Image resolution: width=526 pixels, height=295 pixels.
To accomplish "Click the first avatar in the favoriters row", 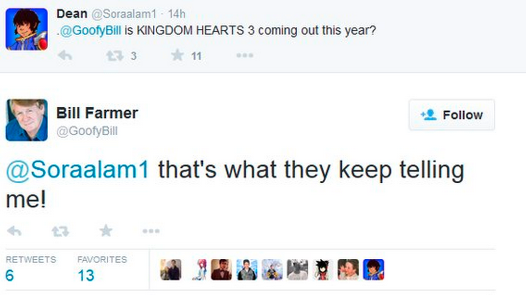I will click(x=170, y=270).
